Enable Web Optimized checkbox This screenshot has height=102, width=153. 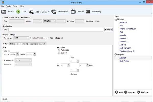tap(31, 38)
